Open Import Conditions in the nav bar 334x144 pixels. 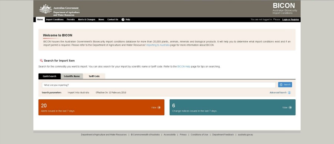click(x=55, y=20)
